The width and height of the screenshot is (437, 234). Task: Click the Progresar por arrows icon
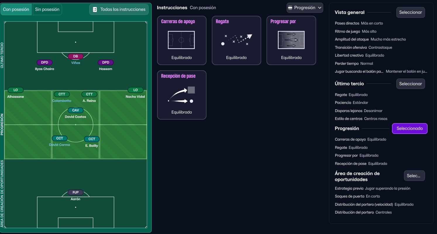coord(291,40)
